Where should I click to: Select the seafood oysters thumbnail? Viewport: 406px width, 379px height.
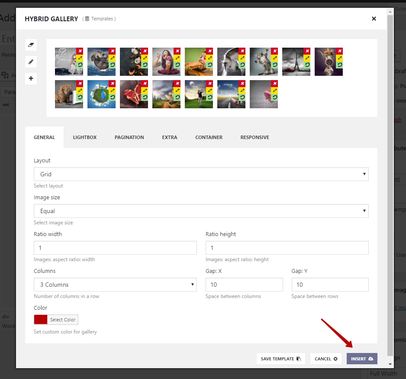click(134, 62)
